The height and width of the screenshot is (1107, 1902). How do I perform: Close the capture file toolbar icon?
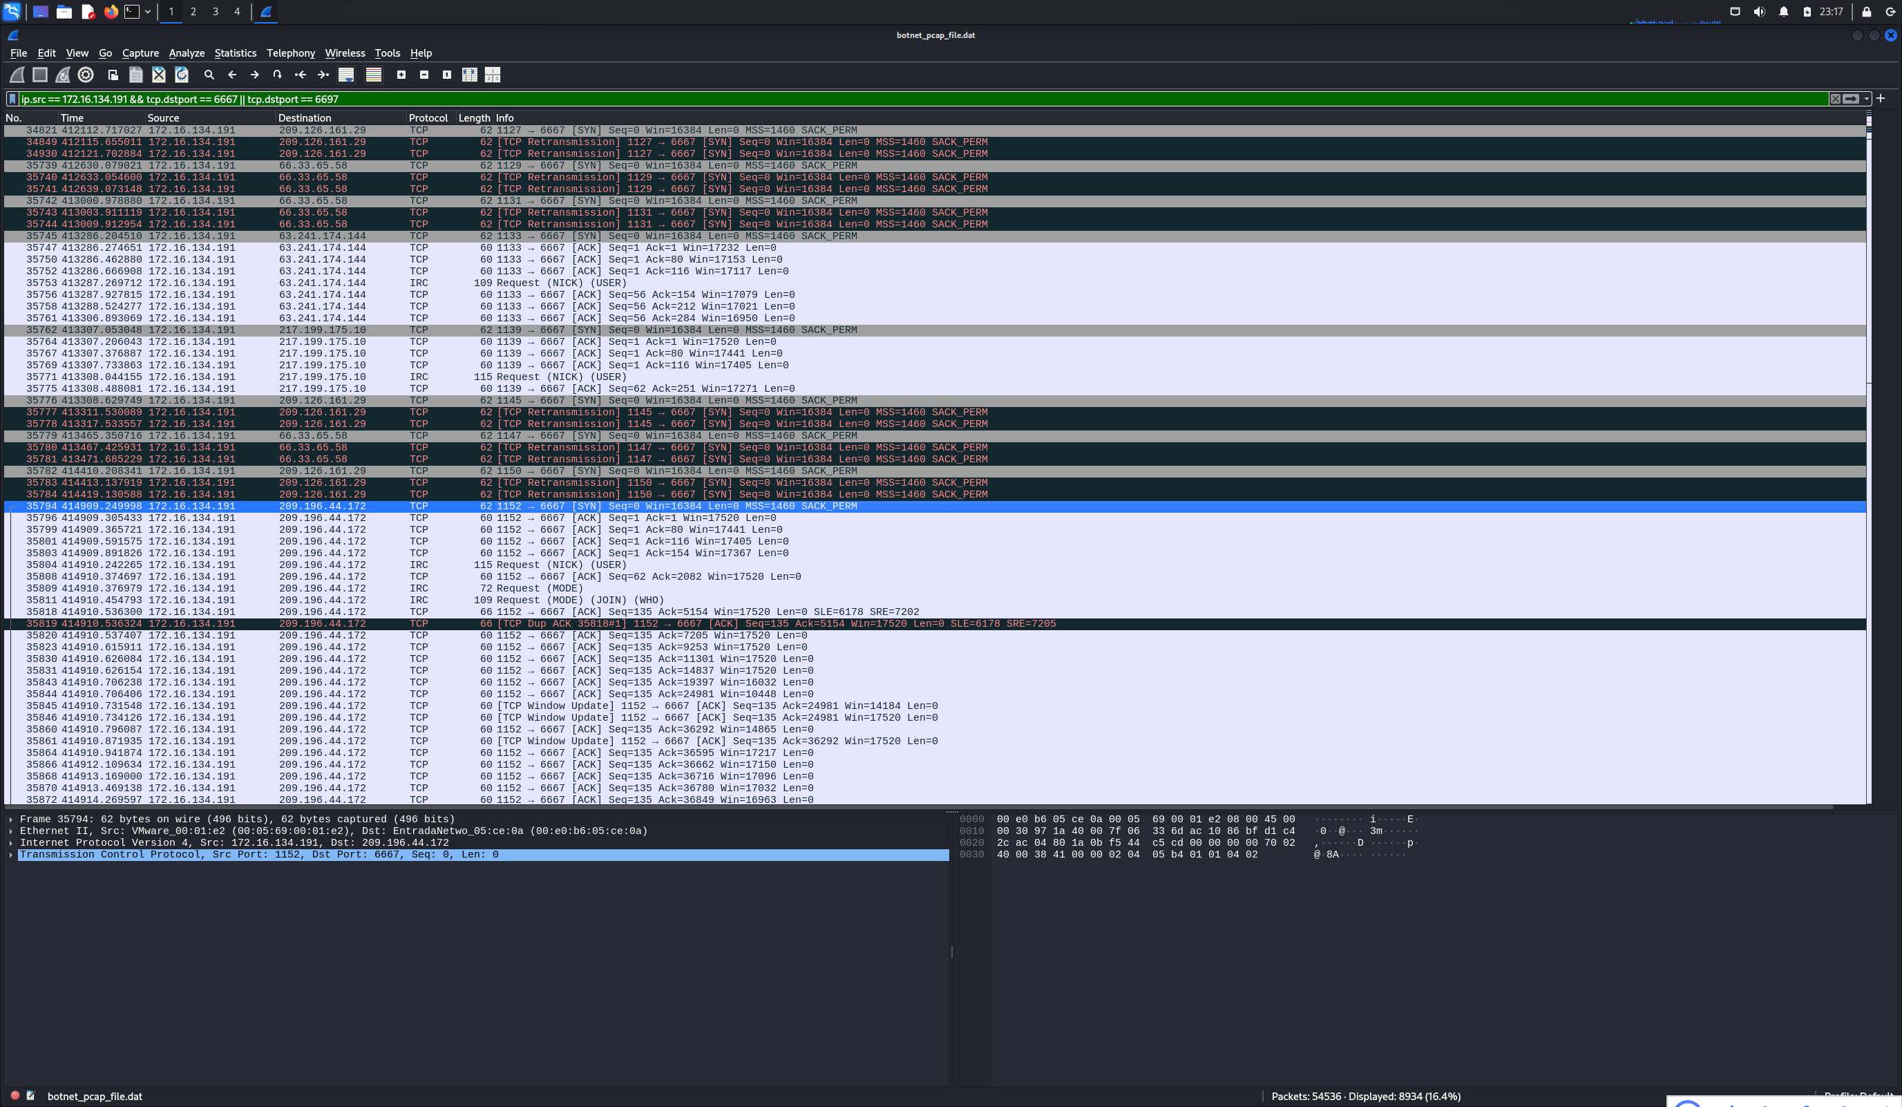[158, 75]
